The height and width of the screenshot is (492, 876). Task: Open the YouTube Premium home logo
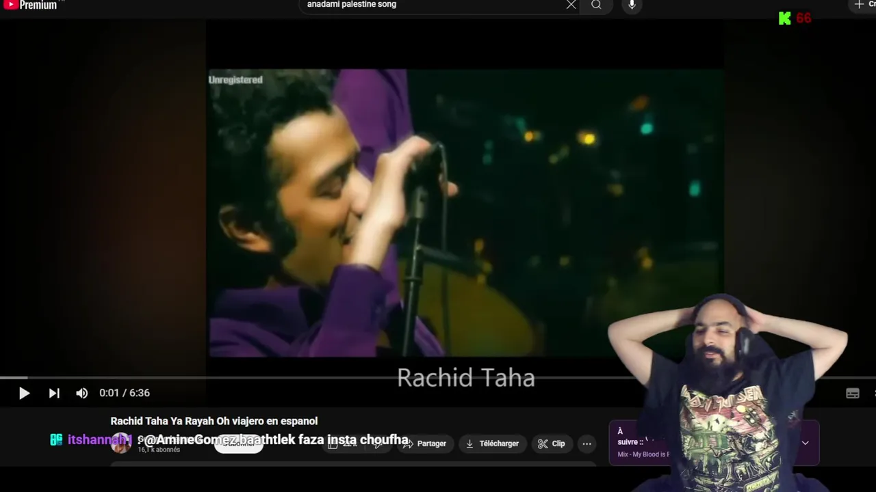coord(31,5)
